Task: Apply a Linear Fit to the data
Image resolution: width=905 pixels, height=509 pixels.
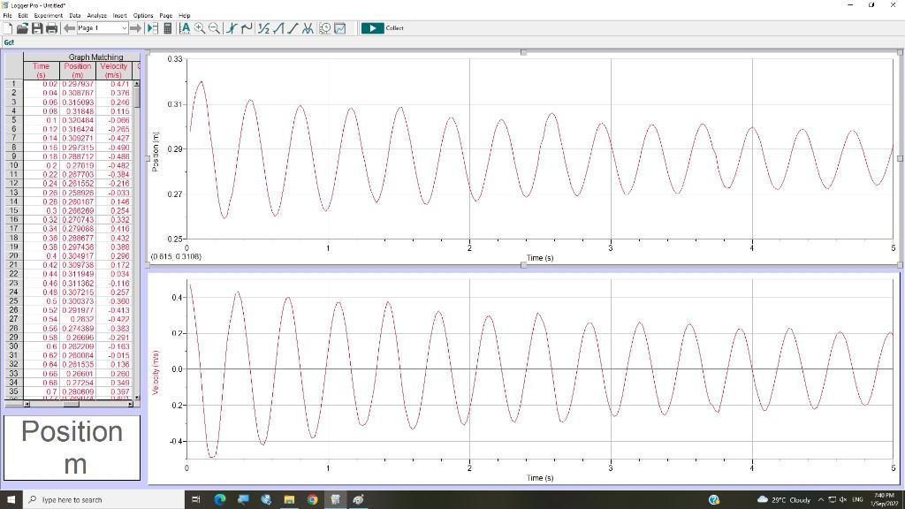Action: 293,28
